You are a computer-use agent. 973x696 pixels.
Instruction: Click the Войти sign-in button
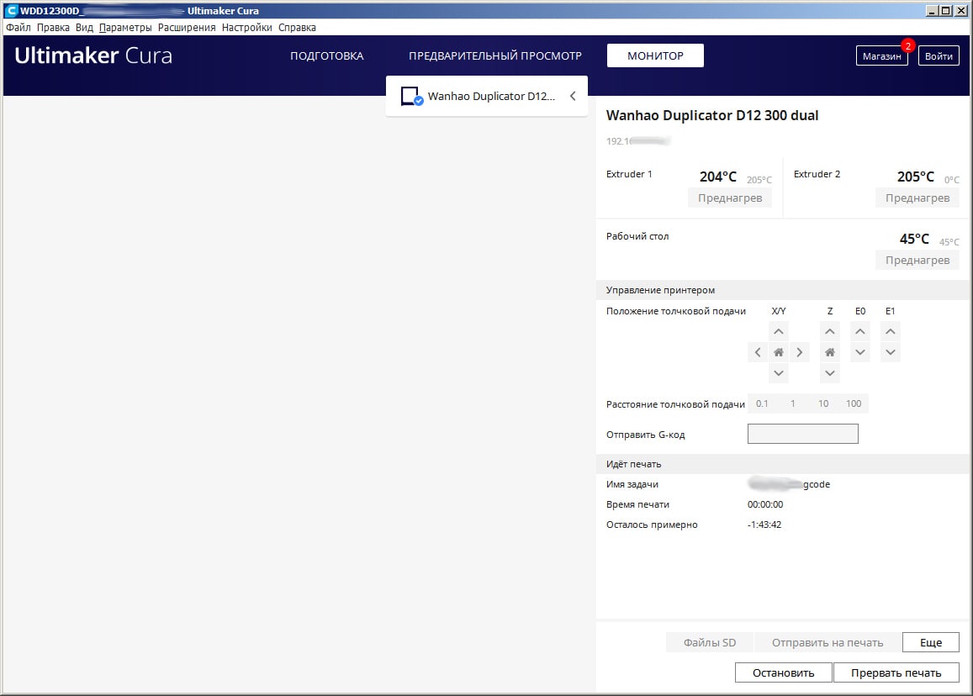[939, 55]
